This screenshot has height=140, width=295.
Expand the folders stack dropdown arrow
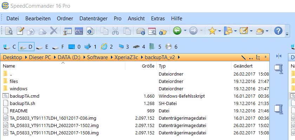click(x=267, y=31)
